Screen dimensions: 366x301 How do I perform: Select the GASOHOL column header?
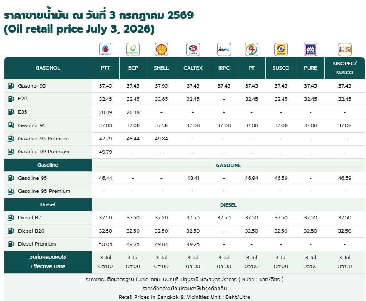coord(48,68)
